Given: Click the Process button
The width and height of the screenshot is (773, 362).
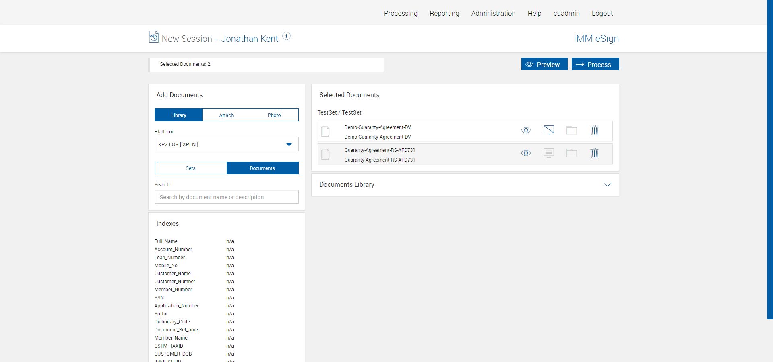Looking at the screenshot, I should pos(595,64).
